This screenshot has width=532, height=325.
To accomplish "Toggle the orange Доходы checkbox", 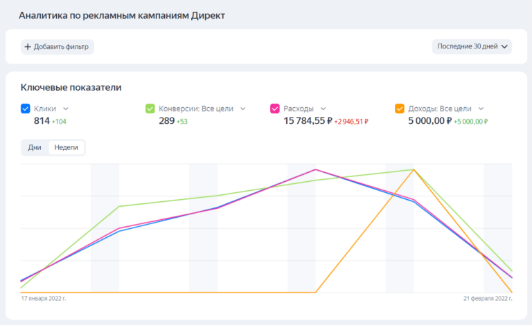I will [399, 109].
